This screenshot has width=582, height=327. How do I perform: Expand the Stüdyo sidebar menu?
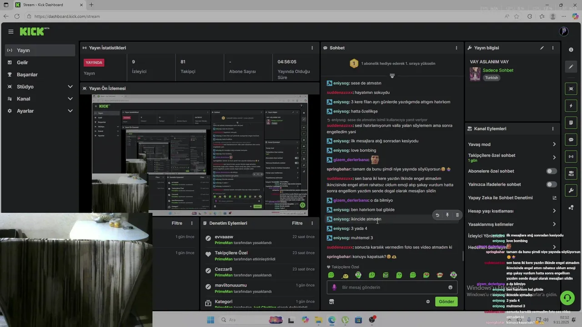pyautogui.click(x=40, y=87)
